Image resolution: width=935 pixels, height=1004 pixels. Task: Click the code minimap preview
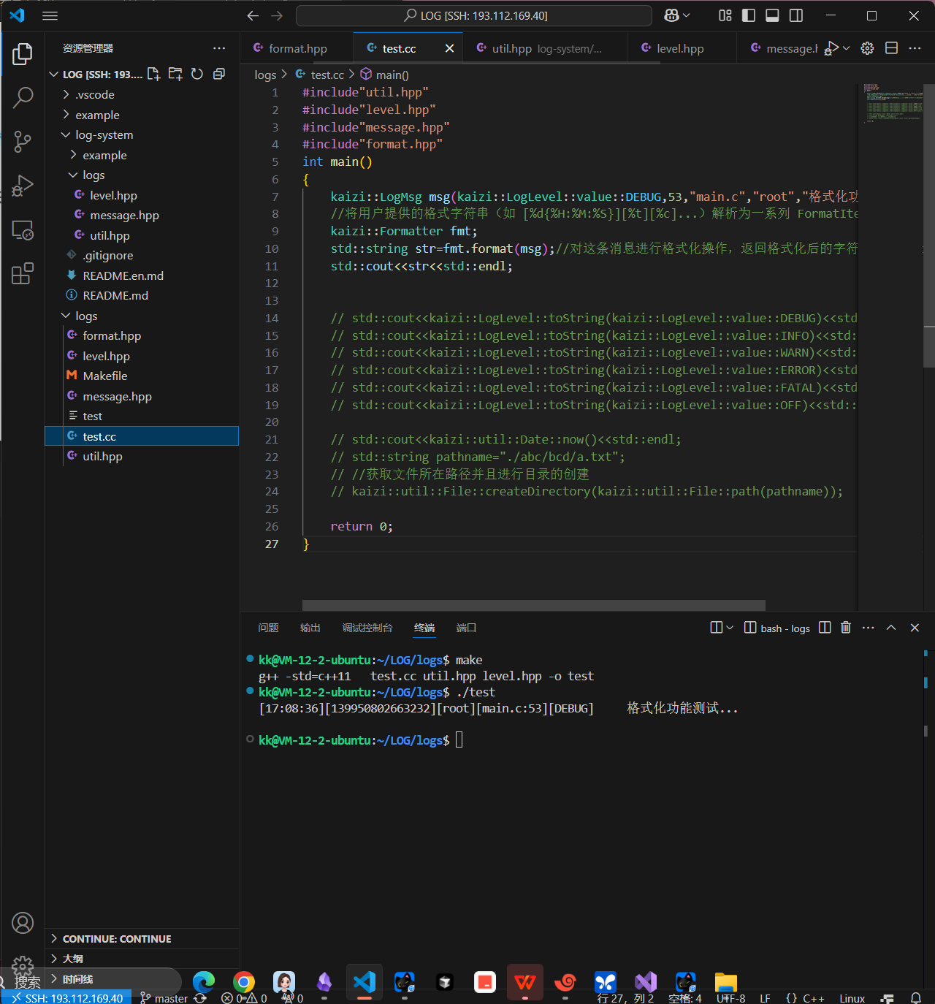click(893, 102)
